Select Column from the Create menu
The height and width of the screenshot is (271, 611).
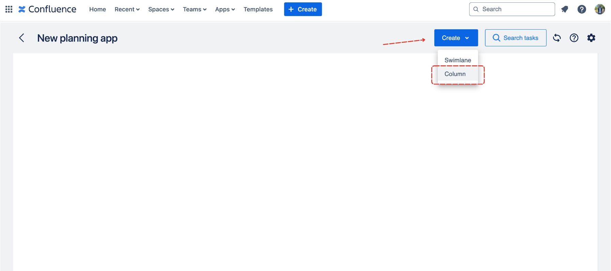click(x=455, y=74)
